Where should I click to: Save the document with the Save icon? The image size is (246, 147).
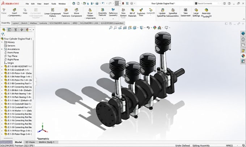92,4
